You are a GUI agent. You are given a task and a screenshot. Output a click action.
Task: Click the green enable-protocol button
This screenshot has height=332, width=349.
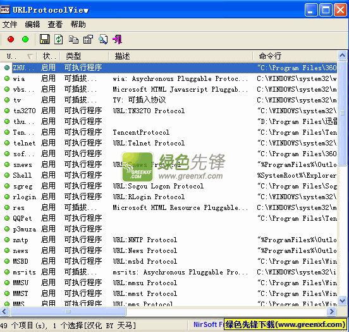pyautogui.click(x=25, y=39)
